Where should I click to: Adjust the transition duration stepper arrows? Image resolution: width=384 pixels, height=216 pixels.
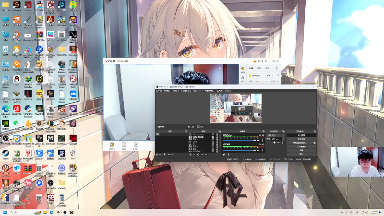click(283, 139)
